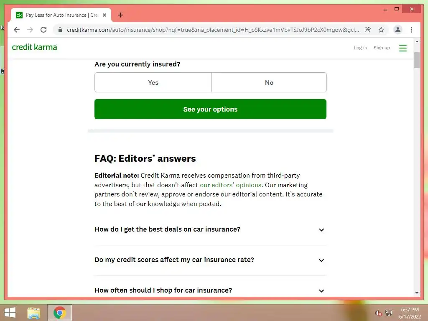The image size is (428, 321).
Task: Click the Log in link
Action: (360, 48)
